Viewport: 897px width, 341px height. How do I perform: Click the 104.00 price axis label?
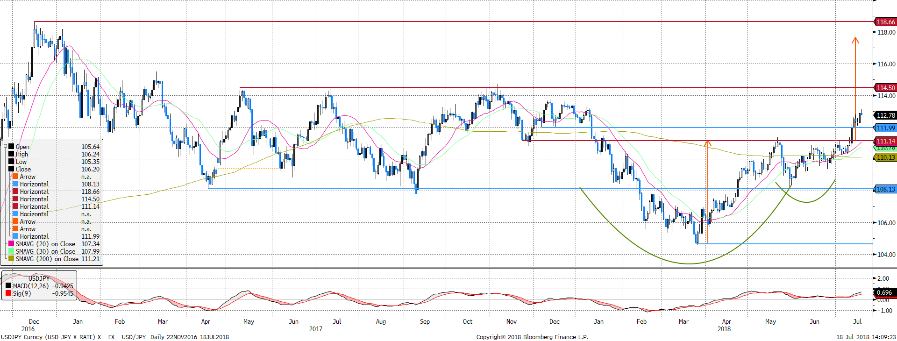pyautogui.click(x=886, y=255)
